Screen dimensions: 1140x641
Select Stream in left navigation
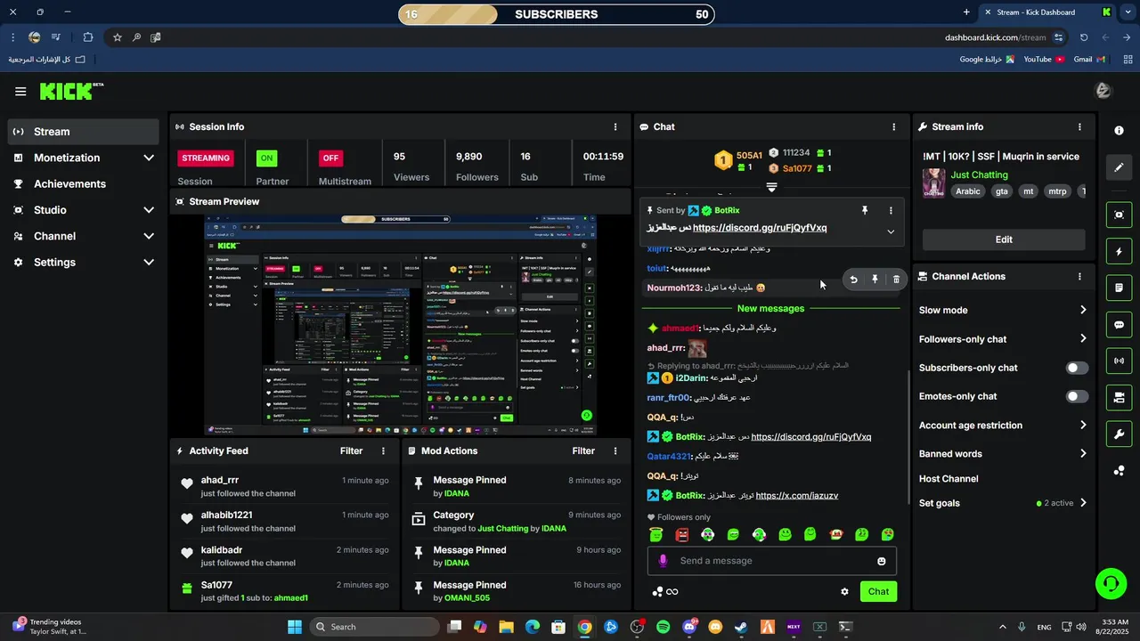coord(84,132)
